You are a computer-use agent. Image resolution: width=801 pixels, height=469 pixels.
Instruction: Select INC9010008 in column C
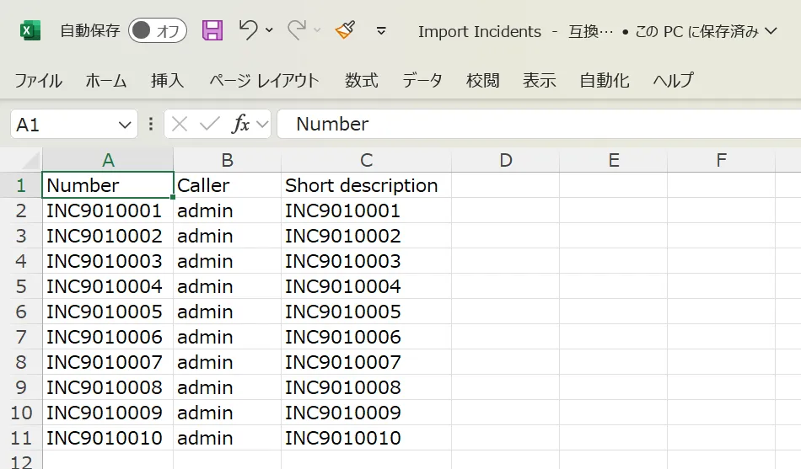366,387
